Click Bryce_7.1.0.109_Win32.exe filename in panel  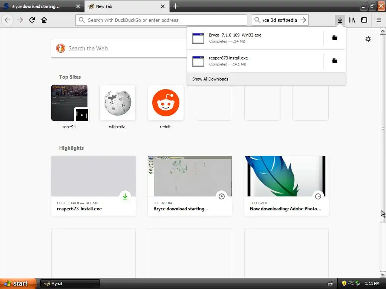click(x=235, y=35)
